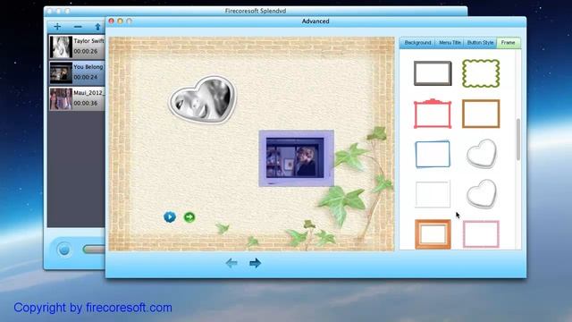The width and height of the screenshot is (572, 322).
Task: Click the round burn button in Splendvd window
Action: click(64, 250)
